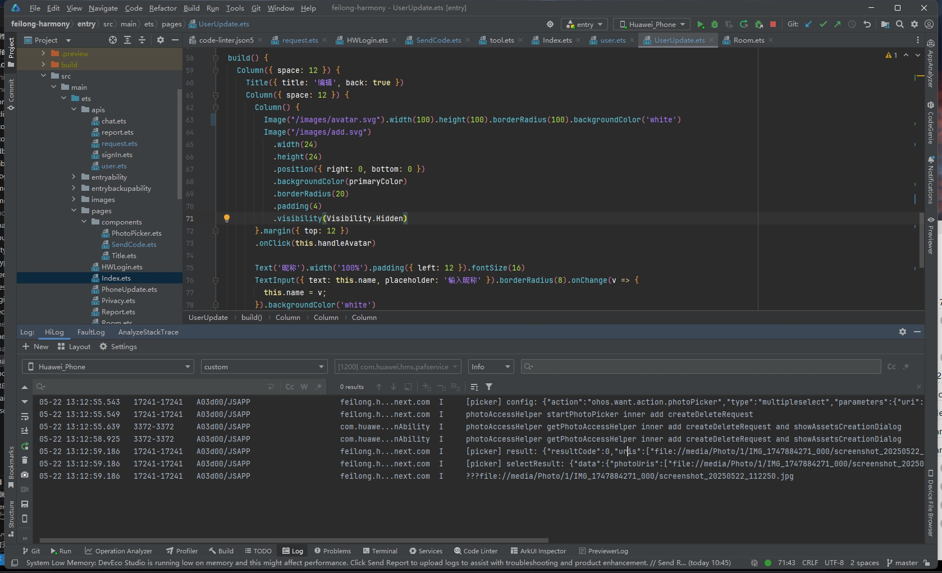
Task: Open the intention lightbulb on line 71
Action: click(227, 218)
